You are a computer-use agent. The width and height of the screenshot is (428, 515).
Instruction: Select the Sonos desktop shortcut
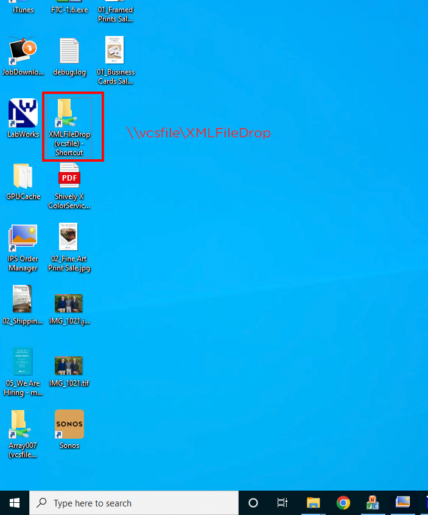pyautogui.click(x=69, y=425)
